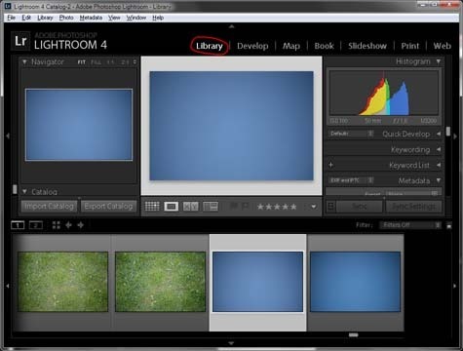463x351 pixels.
Task: Open the Window menu
Action: [136, 18]
